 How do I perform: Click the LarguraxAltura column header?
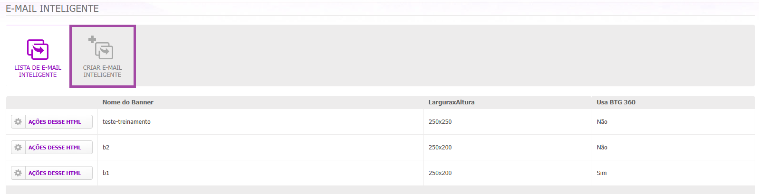click(452, 102)
